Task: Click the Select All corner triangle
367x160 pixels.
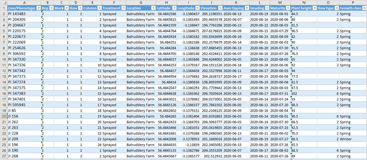Action: coord(3,2)
